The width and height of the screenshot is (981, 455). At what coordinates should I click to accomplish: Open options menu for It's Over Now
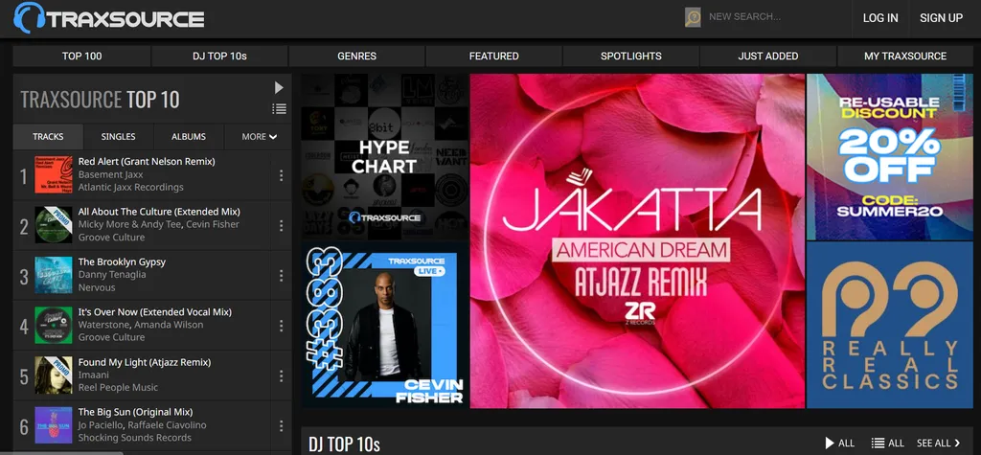[281, 326]
